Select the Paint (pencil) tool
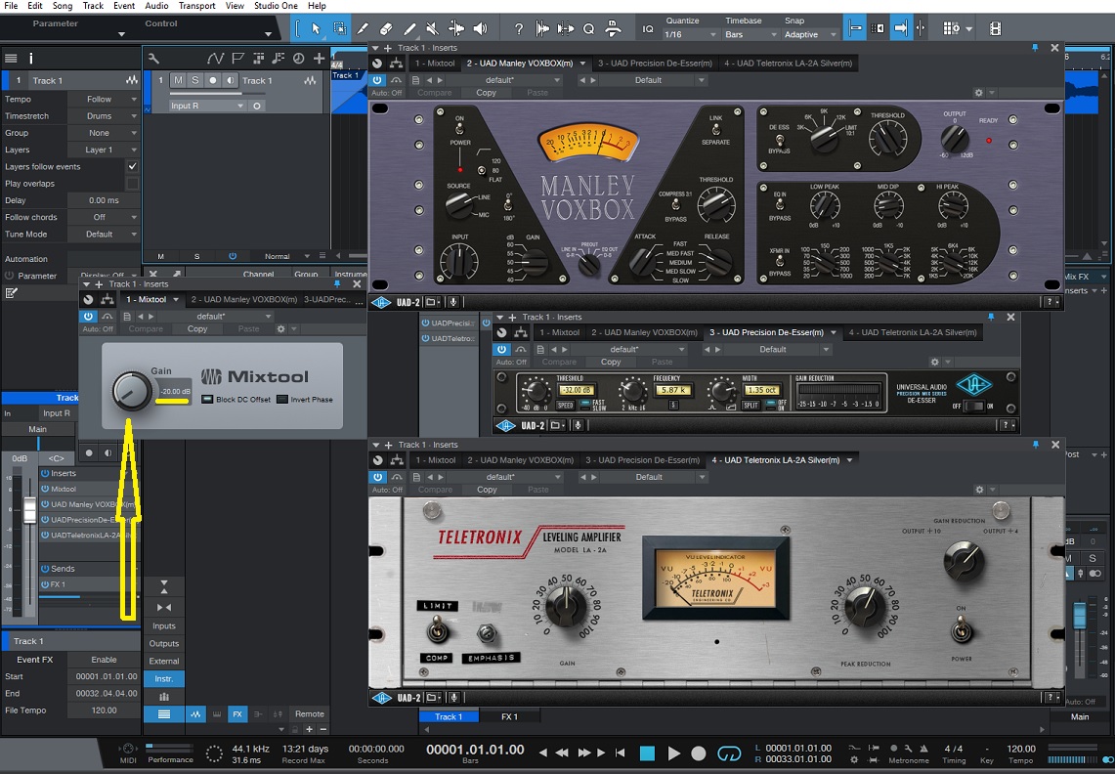 [x=409, y=28]
